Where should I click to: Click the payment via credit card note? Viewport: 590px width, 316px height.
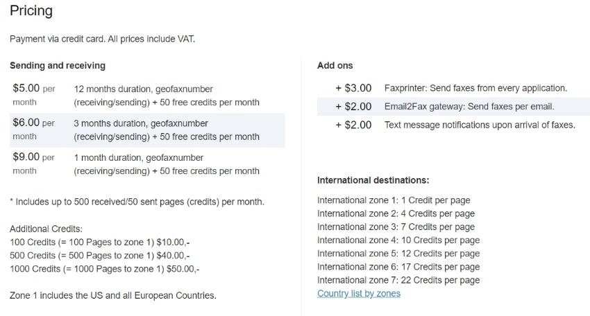coord(102,39)
